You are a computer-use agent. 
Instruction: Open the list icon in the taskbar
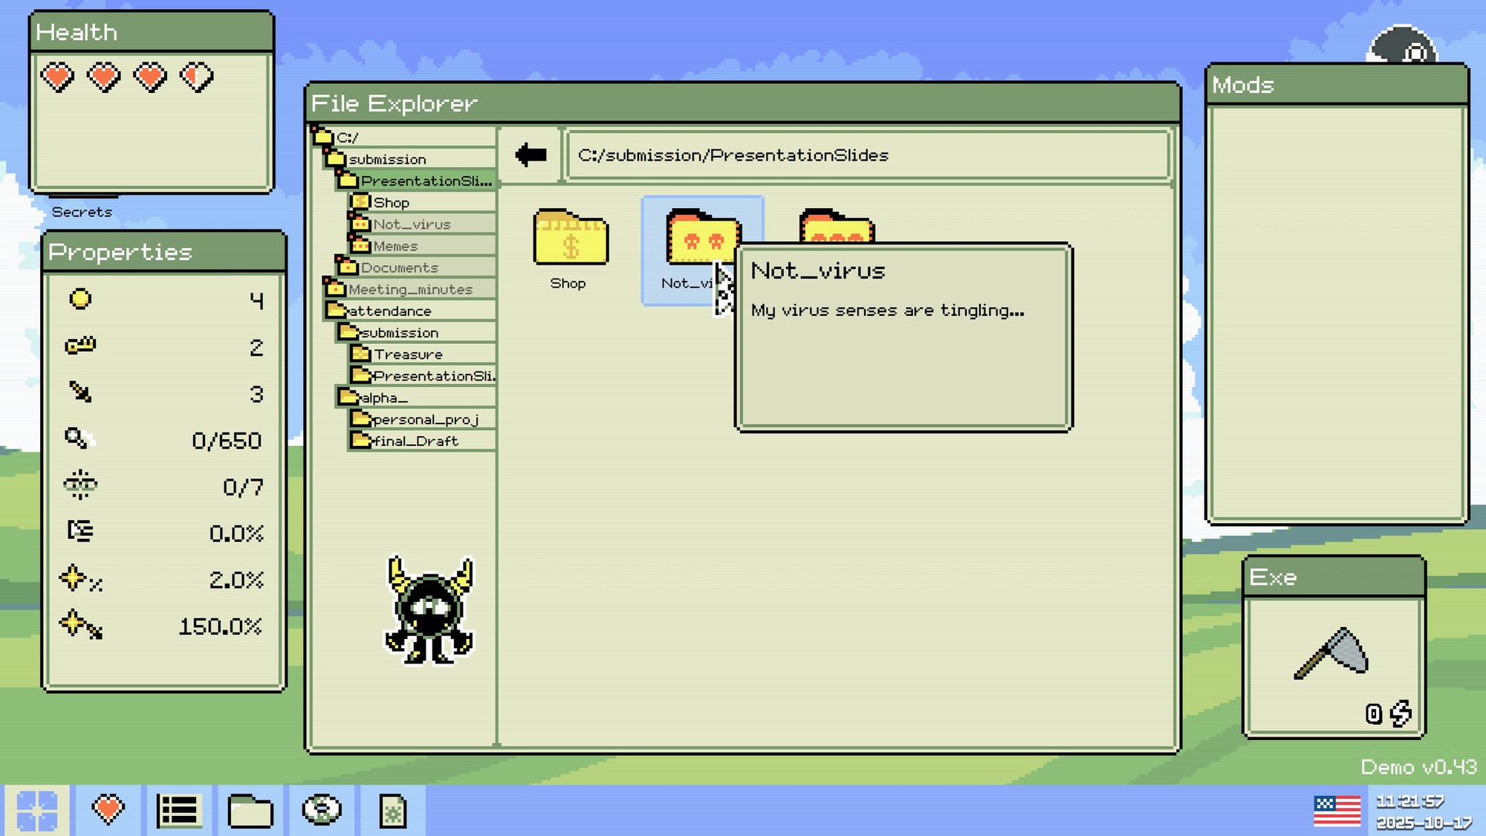pyautogui.click(x=178, y=809)
